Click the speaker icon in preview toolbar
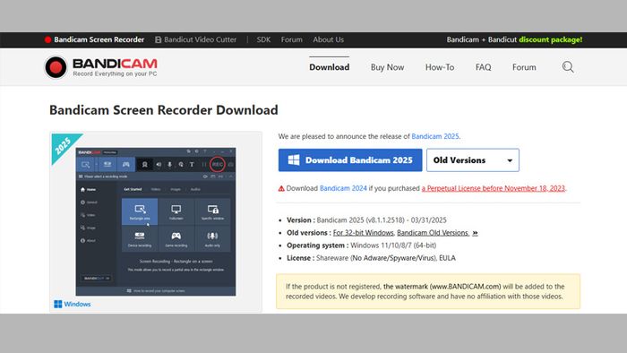 (x=159, y=164)
